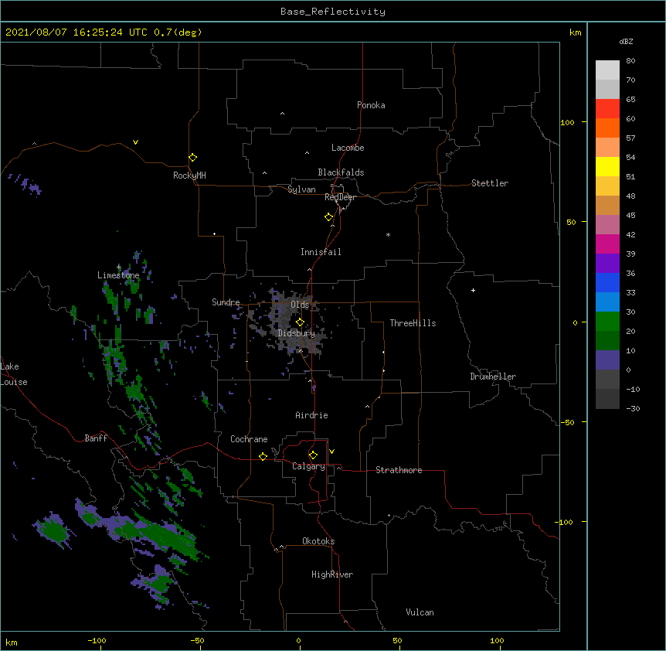Click the 50 tick label on right axis
The width and height of the screenshot is (666, 651).
point(571,222)
